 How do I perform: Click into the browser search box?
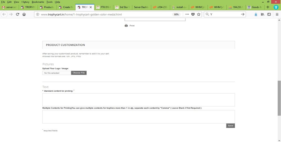click(x=225, y=14)
